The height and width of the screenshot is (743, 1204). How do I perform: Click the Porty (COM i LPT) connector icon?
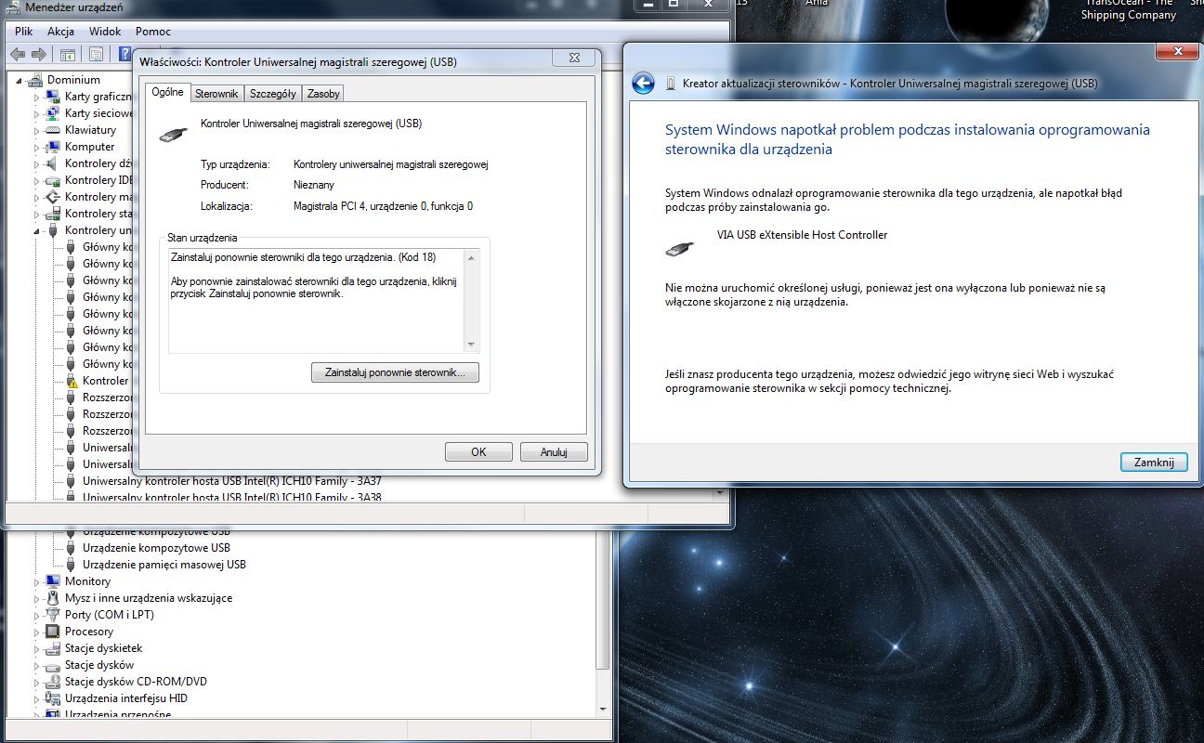tap(54, 615)
